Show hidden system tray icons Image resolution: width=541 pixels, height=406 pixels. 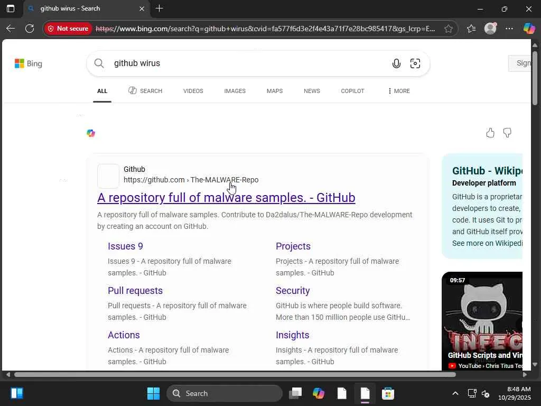tap(455, 393)
